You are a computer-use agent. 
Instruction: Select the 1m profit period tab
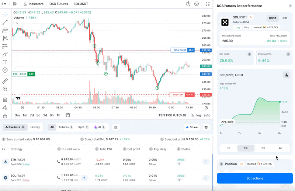(263, 148)
